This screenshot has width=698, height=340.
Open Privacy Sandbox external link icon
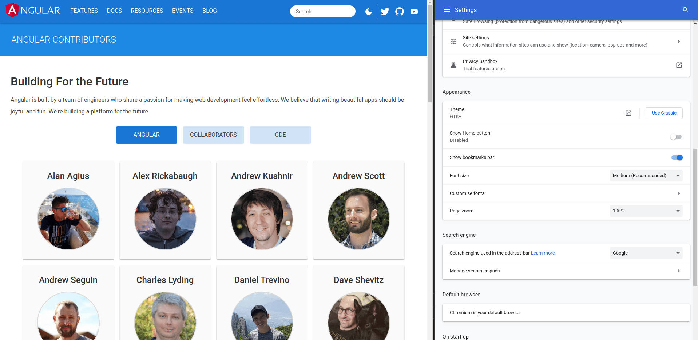coord(679,65)
